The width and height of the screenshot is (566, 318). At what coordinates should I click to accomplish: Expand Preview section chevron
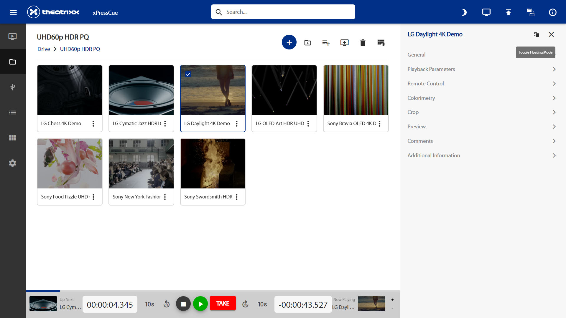[554, 127]
